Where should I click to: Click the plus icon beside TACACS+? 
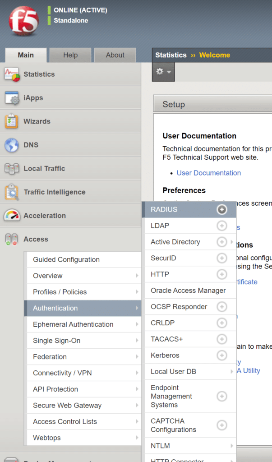point(221,339)
